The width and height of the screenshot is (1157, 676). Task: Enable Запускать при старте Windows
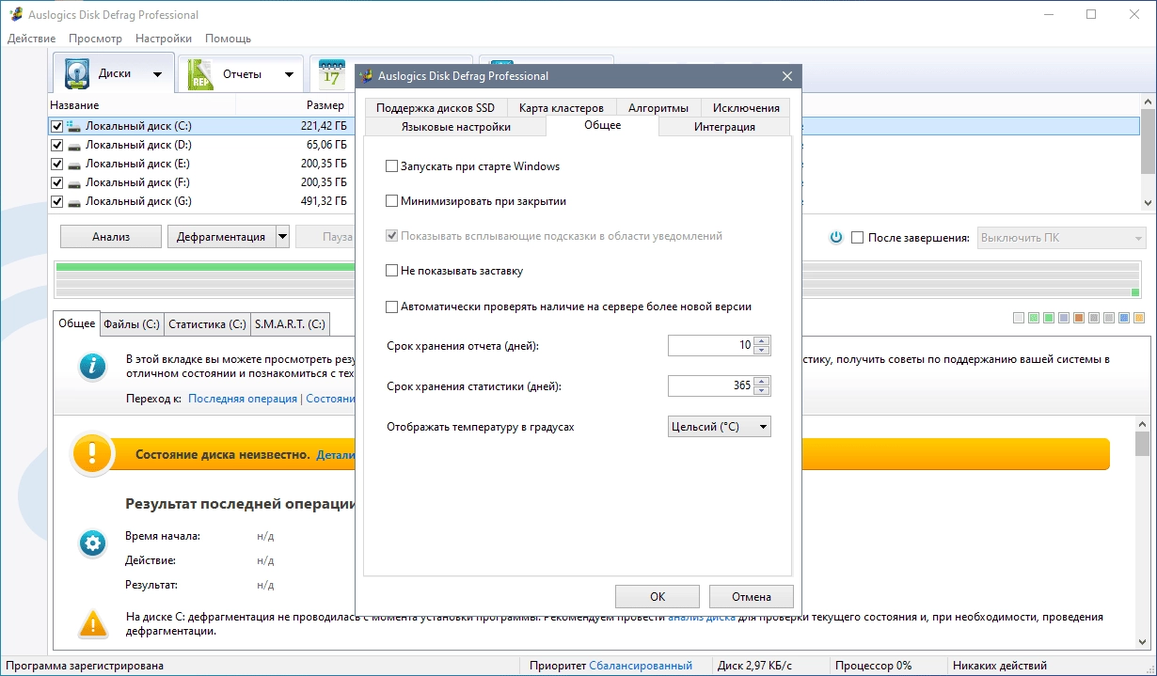click(x=392, y=166)
